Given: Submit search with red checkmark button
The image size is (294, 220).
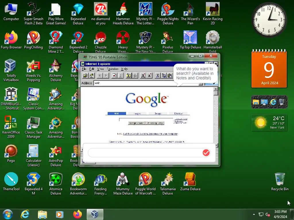Looking at the screenshot, I should [x=206, y=153].
